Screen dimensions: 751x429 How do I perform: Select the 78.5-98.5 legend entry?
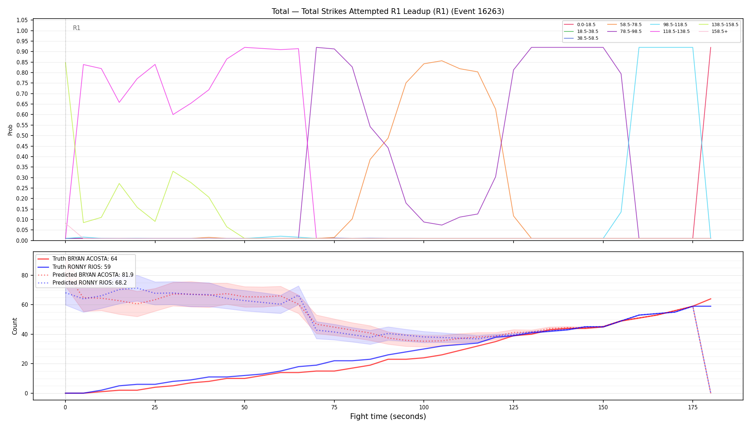[624, 31]
